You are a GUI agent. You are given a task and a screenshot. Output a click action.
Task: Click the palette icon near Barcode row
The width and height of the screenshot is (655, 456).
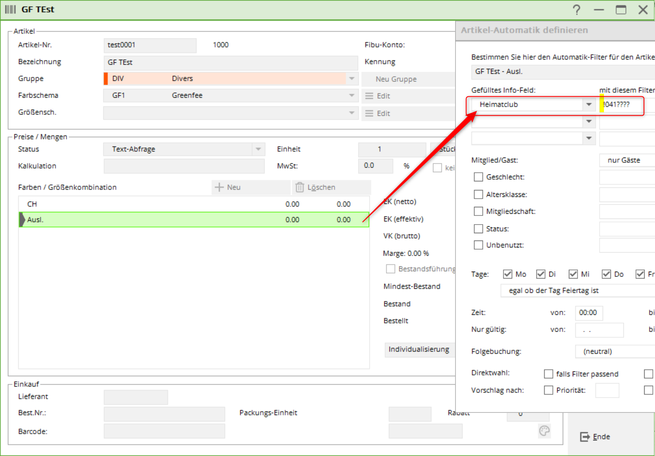(x=544, y=431)
